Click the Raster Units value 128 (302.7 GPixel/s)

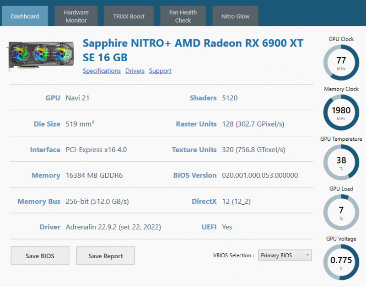tap(253, 124)
